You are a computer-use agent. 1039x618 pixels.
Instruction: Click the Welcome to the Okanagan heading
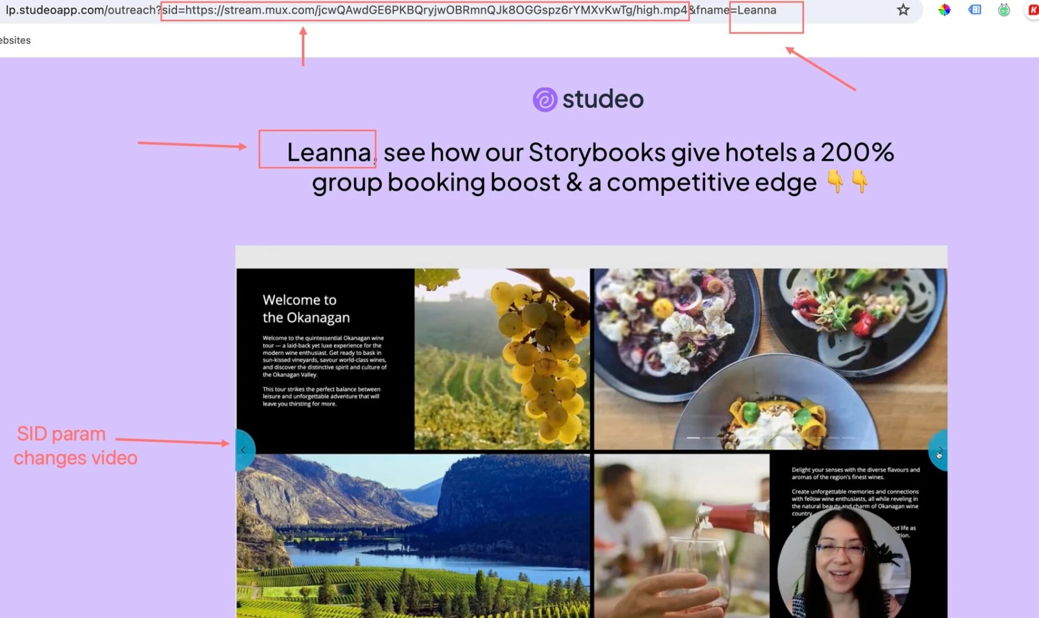(x=306, y=308)
